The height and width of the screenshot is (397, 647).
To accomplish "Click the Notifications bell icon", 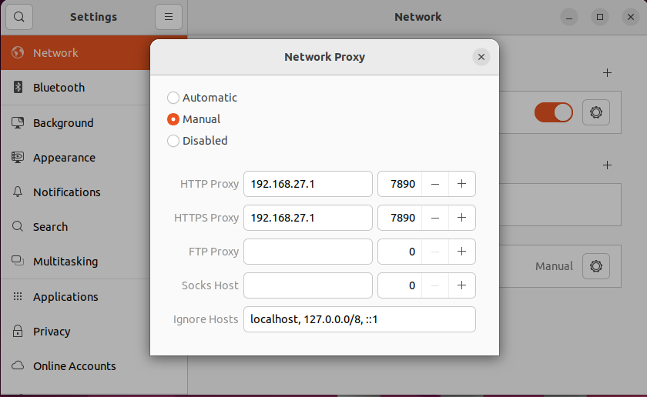I will click(18, 192).
